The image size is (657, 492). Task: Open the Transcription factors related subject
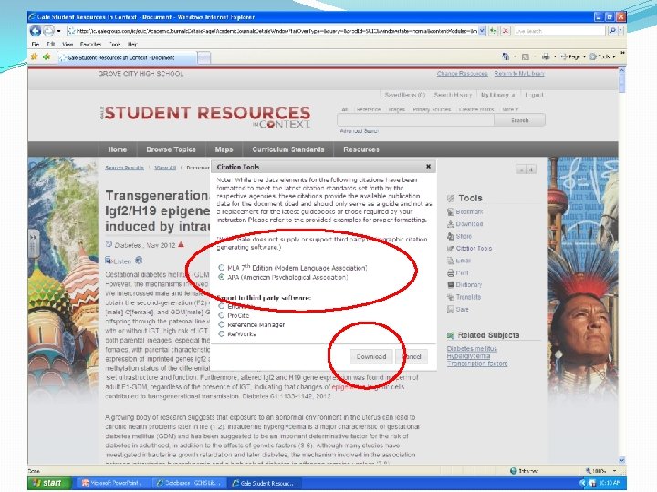point(477,364)
